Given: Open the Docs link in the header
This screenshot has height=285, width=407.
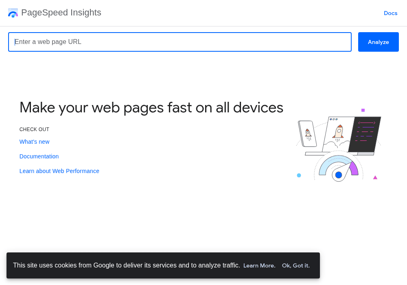Looking at the screenshot, I should pos(390,13).
